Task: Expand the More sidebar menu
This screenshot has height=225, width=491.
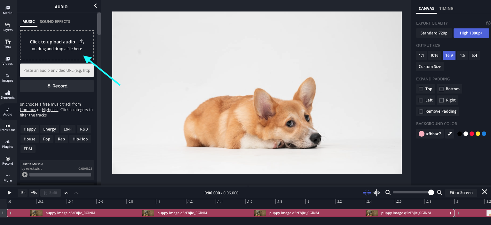Action: click(x=8, y=177)
